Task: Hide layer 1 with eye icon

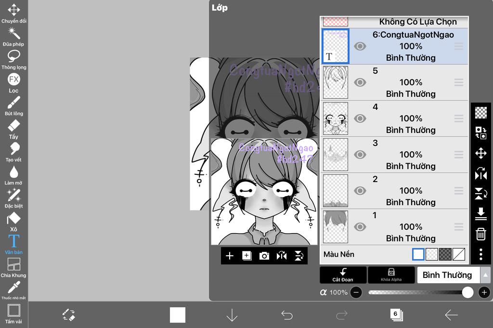Action: coord(360,227)
